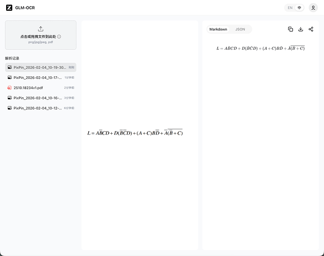Switch to the JSON output tab

point(240,29)
